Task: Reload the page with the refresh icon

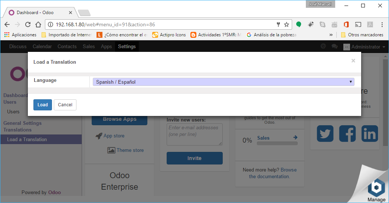Action: click(x=28, y=24)
